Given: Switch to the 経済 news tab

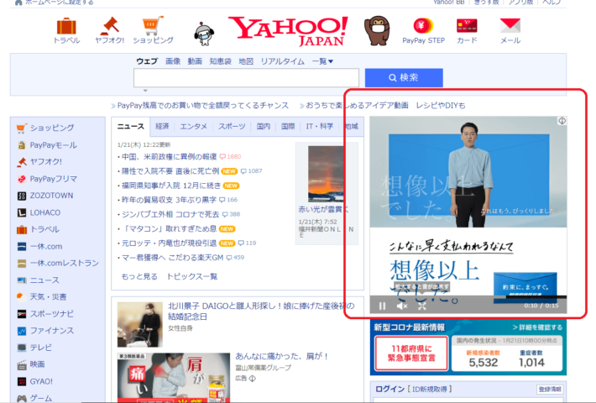Looking at the screenshot, I should point(162,126).
